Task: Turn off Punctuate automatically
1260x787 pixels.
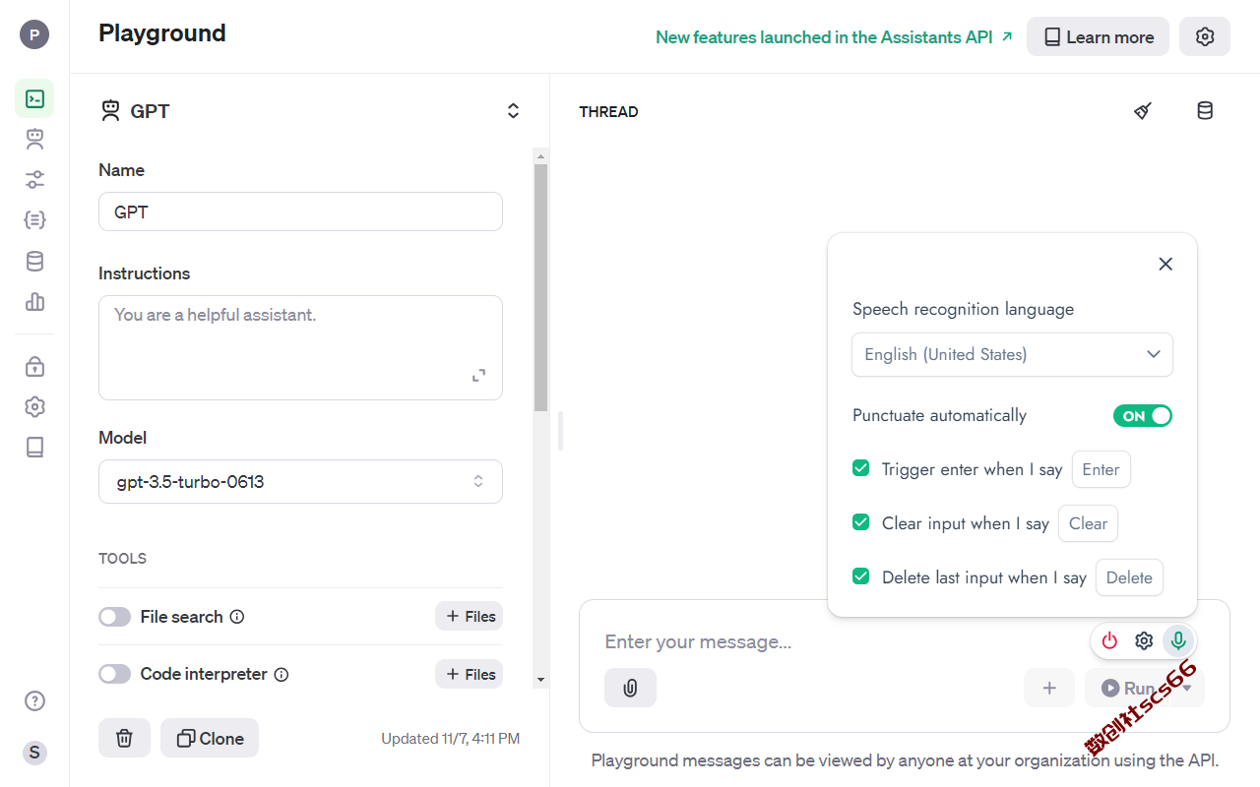Action: [1143, 415]
